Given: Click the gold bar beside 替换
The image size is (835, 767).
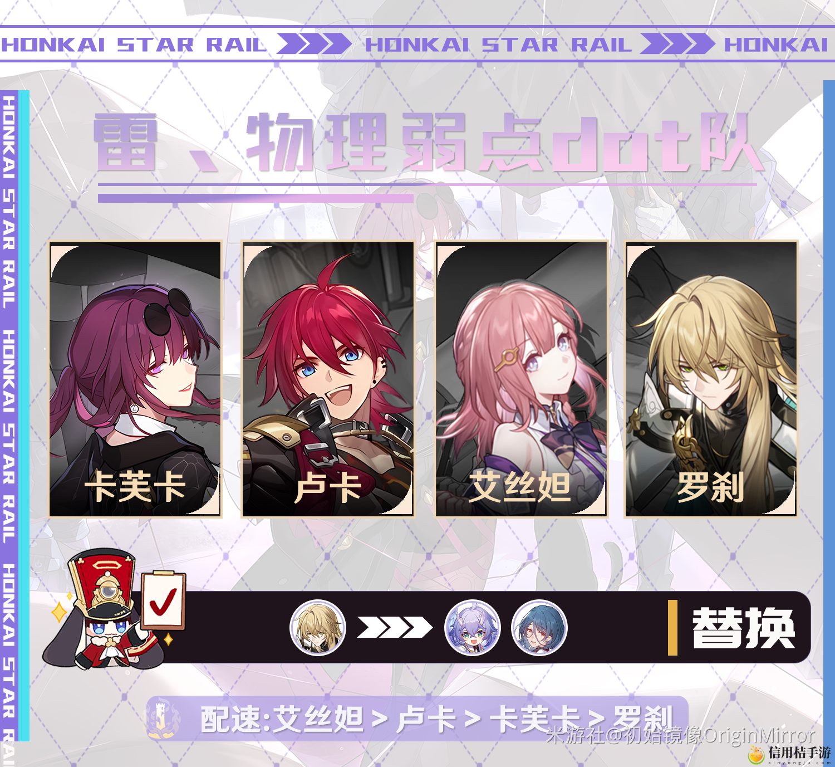Looking at the screenshot, I should pos(672,627).
